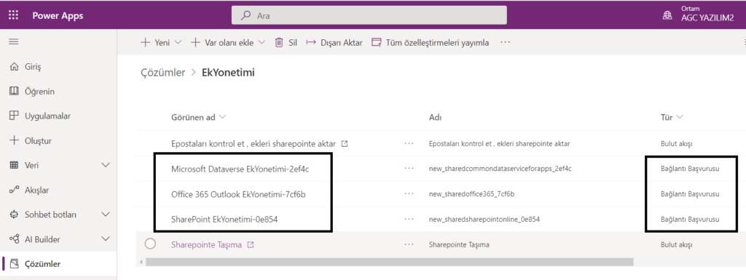
Task: Click the Power Apps title
Action: coord(58,16)
